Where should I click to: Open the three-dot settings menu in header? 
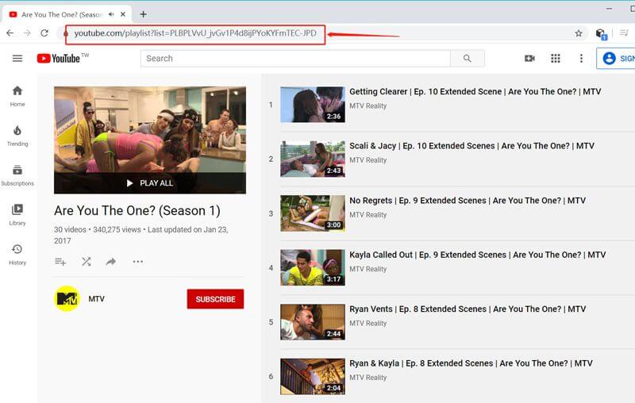tap(581, 58)
